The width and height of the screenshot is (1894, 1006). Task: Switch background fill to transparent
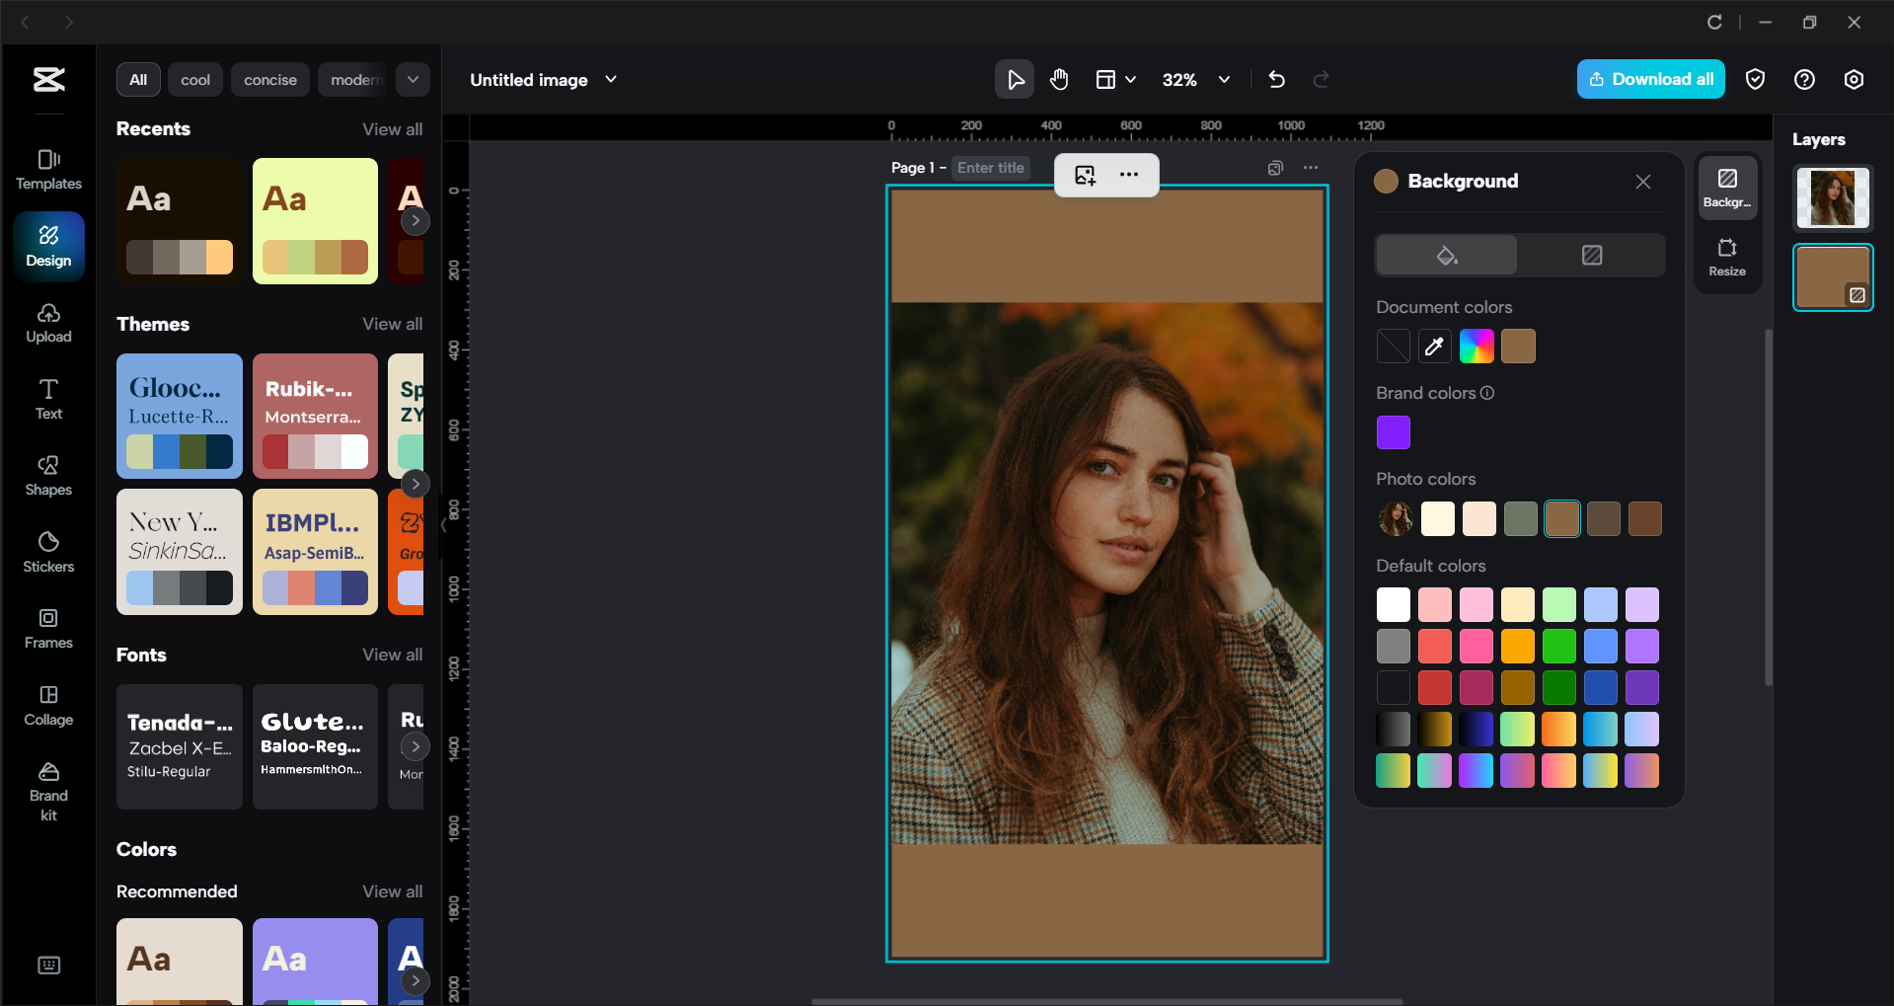coord(1591,255)
